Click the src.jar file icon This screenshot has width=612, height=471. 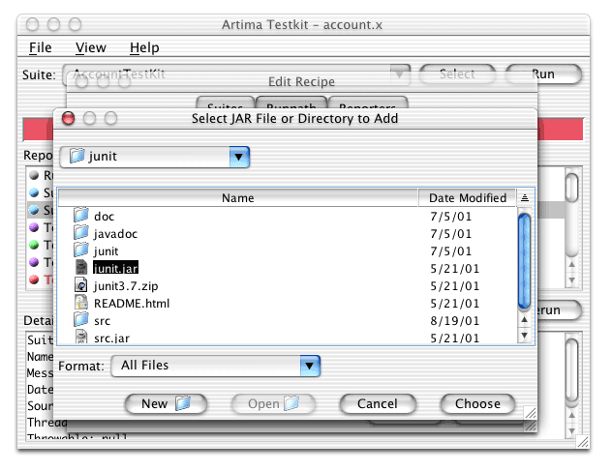(81, 337)
